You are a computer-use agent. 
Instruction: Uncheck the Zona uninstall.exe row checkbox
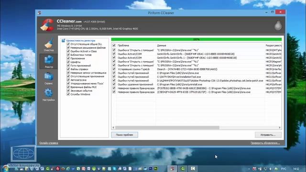pos(114,84)
